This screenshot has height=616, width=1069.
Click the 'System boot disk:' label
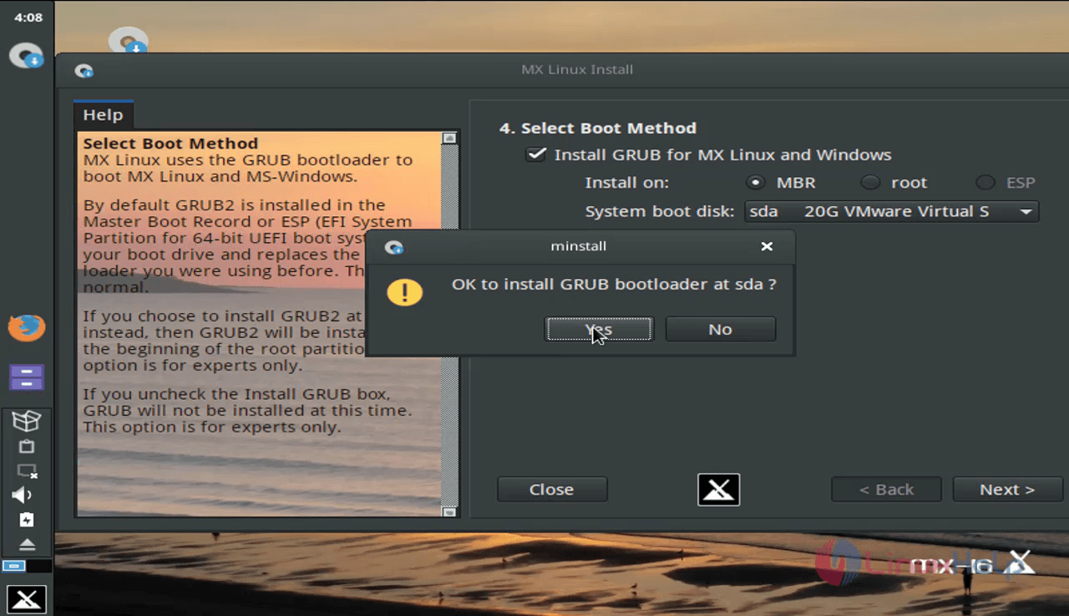660,211
